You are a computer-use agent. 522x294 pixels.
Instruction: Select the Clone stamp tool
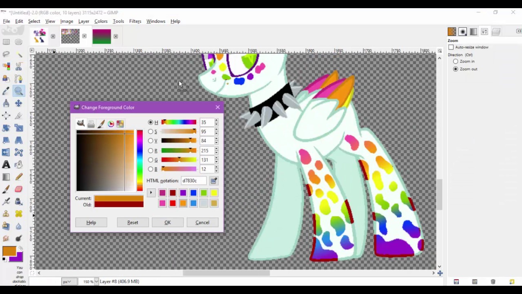6,213
